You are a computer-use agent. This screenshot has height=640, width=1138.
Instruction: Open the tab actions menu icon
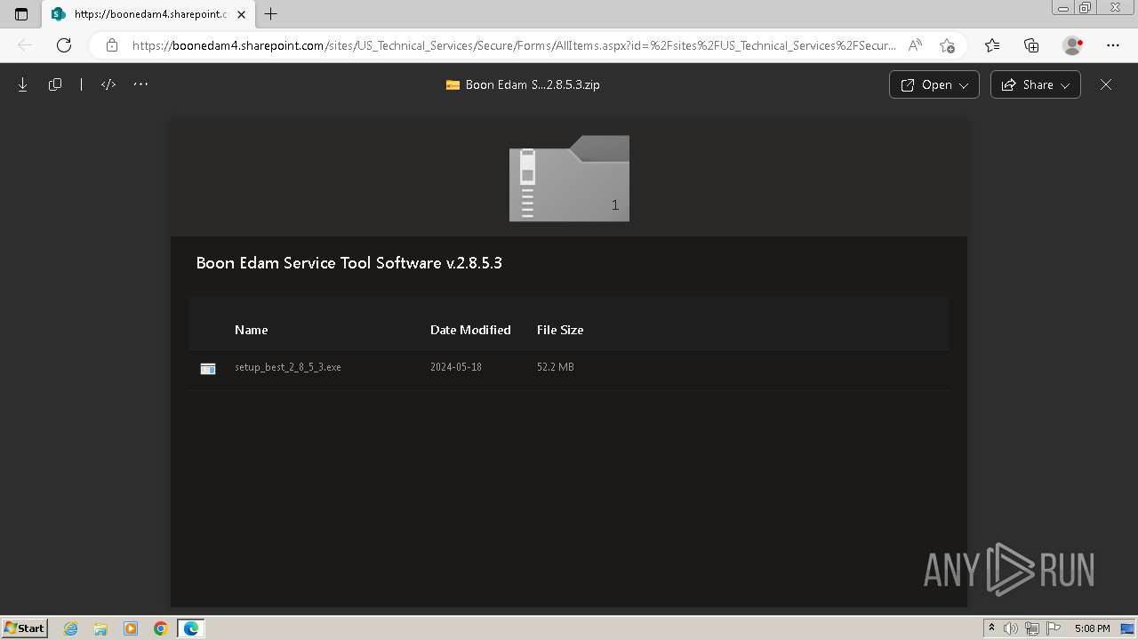coord(21,14)
